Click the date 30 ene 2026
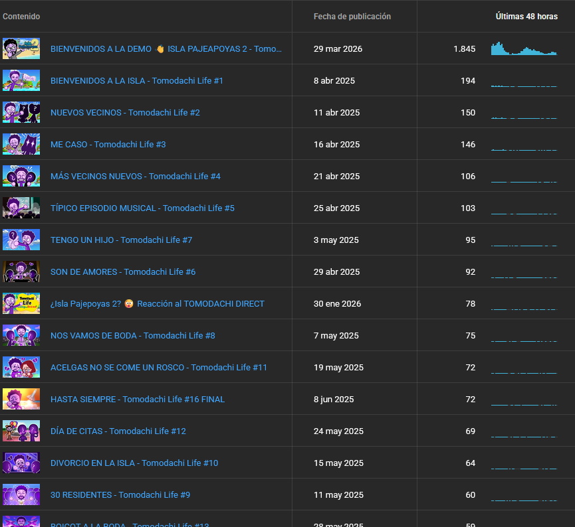The image size is (575, 527). (338, 303)
